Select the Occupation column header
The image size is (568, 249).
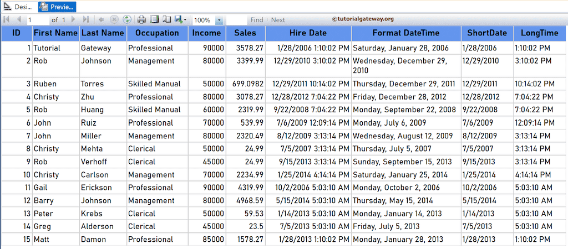pos(154,33)
